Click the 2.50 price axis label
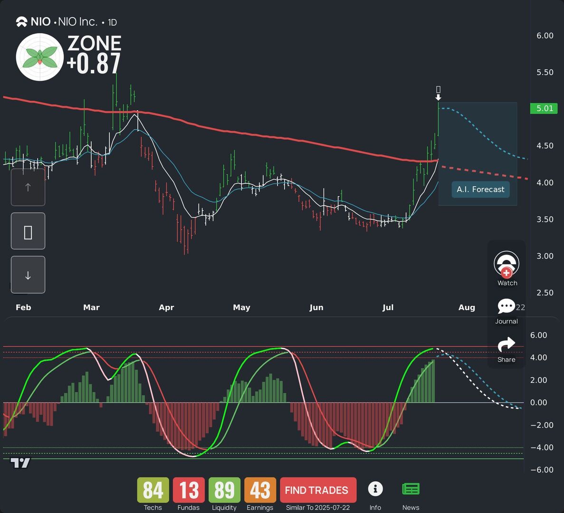The image size is (564, 513). point(545,293)
